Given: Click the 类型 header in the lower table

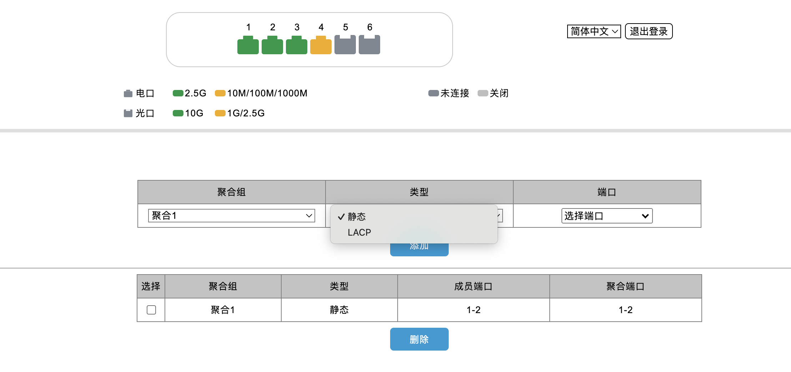Looking at the screenshot, I should (x=339, y=286).
